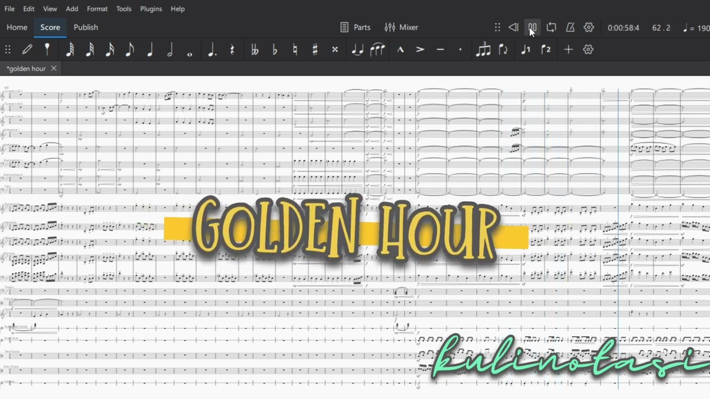Switch to voice 1

point(525,50)
